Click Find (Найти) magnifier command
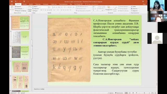This screenshot has width=167, height=94. point(133,7)
